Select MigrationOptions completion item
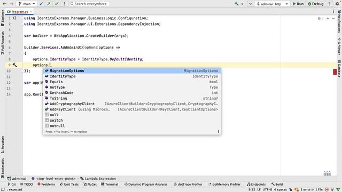 132,71
